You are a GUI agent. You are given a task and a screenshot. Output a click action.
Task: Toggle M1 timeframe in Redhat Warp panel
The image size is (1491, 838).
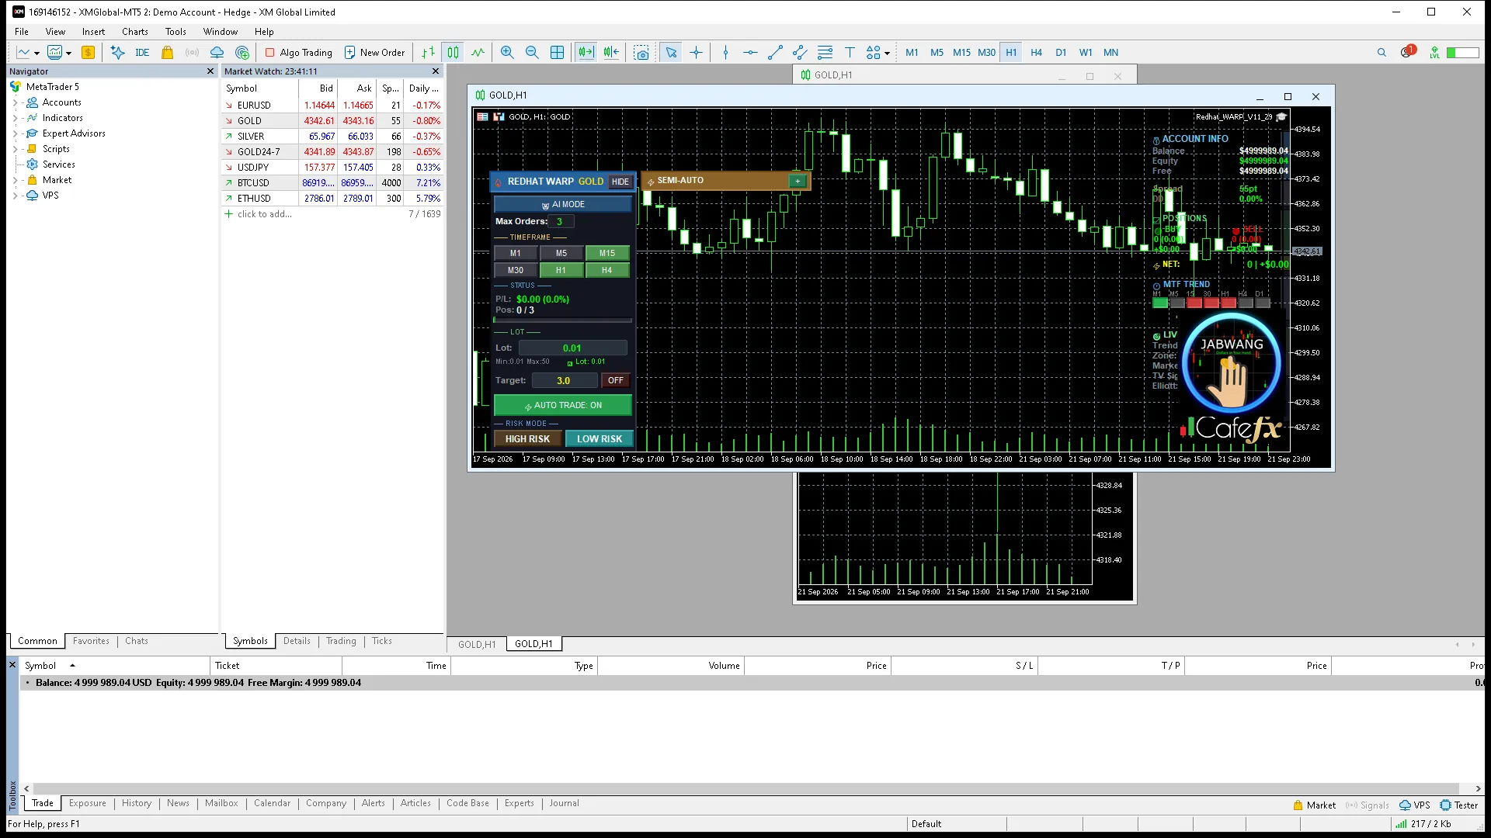click(516, 253)
